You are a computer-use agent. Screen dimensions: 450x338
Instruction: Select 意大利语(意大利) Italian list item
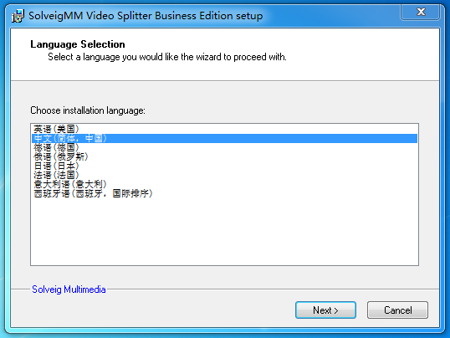pyautogui.click(x=224, y=184)
